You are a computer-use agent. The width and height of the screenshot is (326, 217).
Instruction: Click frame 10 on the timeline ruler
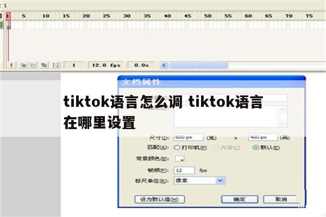46,16
